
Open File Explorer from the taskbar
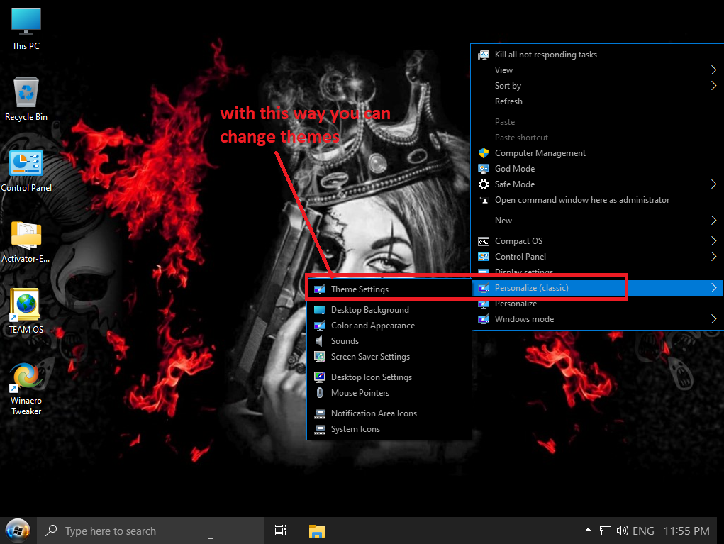[x=317, y=531]
